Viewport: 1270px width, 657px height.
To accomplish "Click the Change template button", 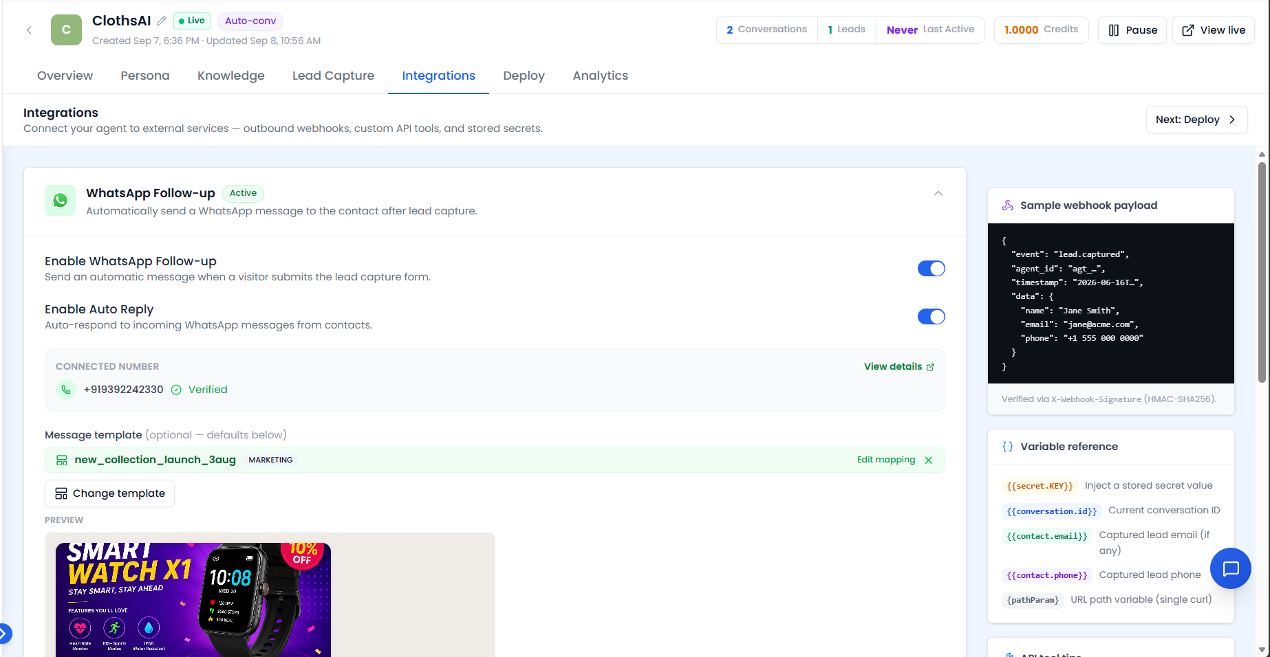I will pyautogui.click(x=110, y=493).
